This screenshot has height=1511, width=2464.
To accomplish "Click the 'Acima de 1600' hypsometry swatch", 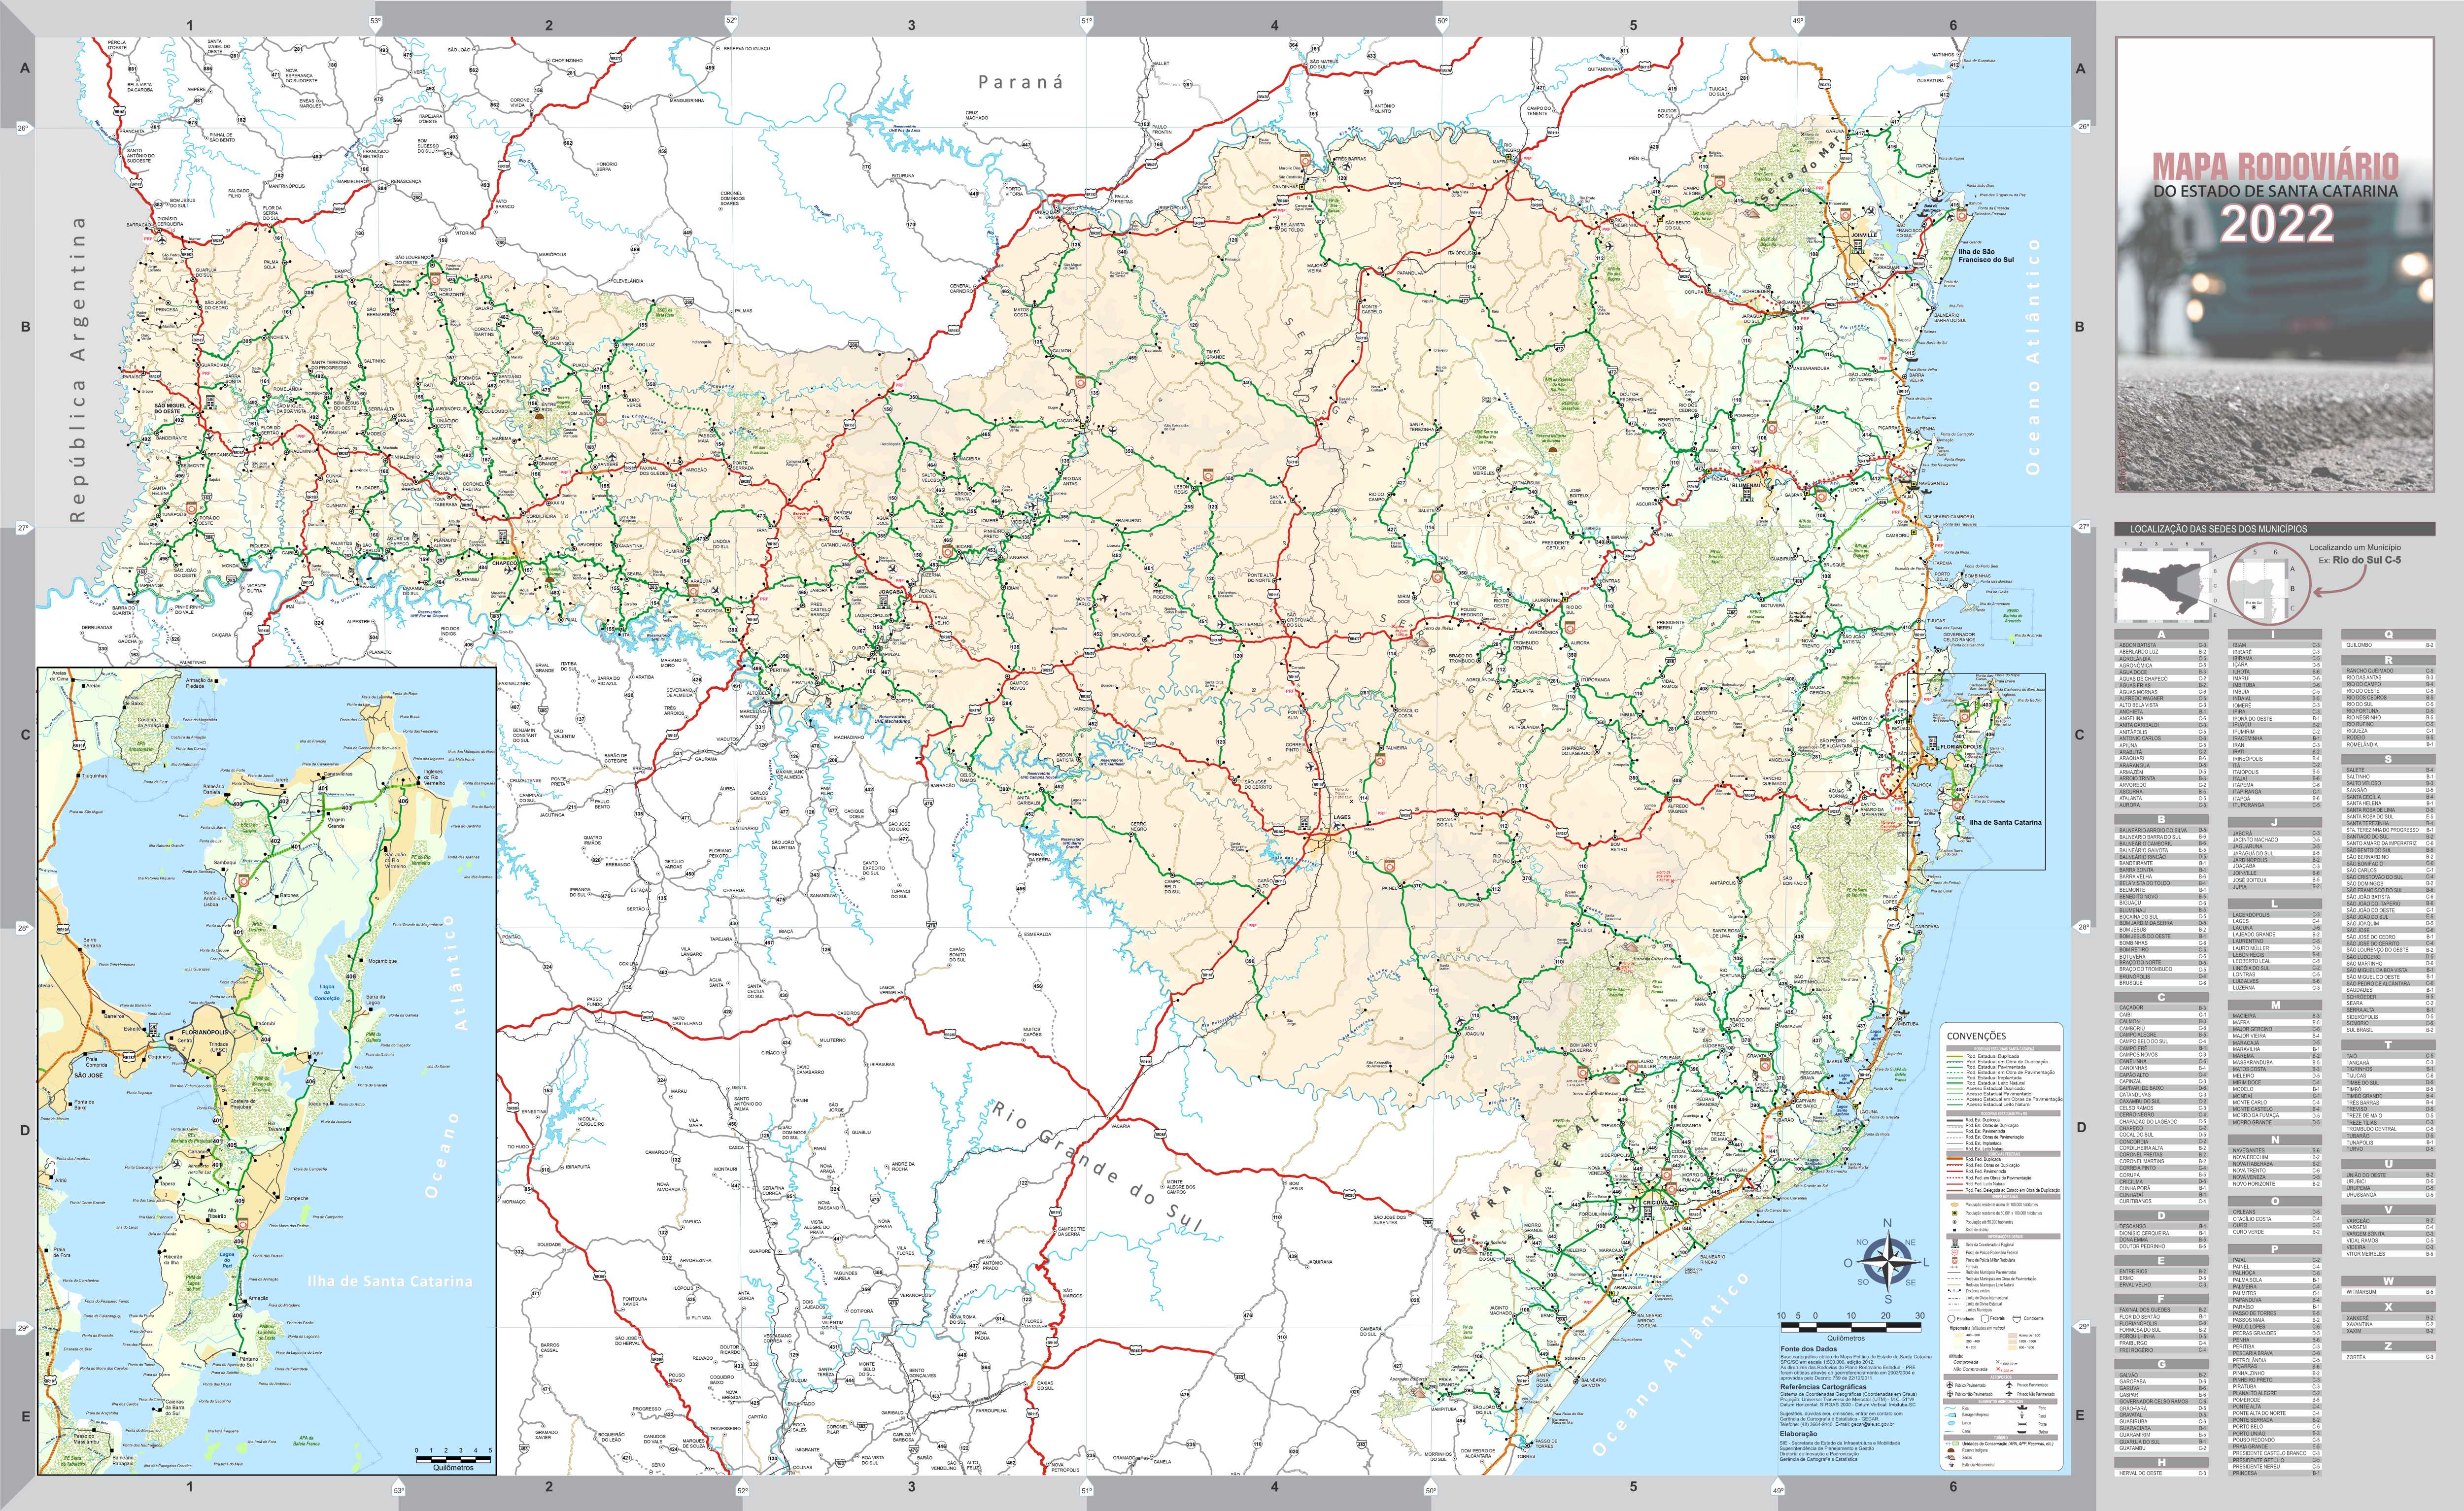I will 2013,1336.
